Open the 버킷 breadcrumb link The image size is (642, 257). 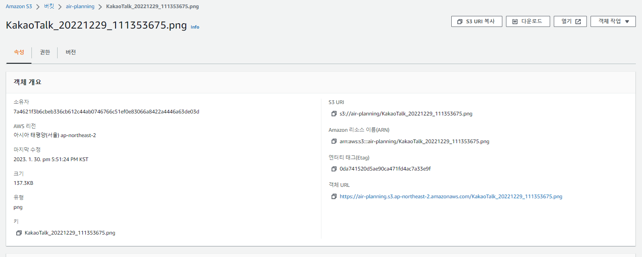[x=49, y=7]
